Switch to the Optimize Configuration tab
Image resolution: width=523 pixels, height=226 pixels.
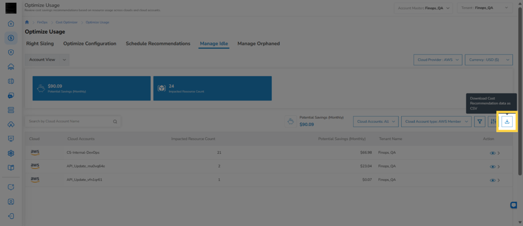point(90,43)
